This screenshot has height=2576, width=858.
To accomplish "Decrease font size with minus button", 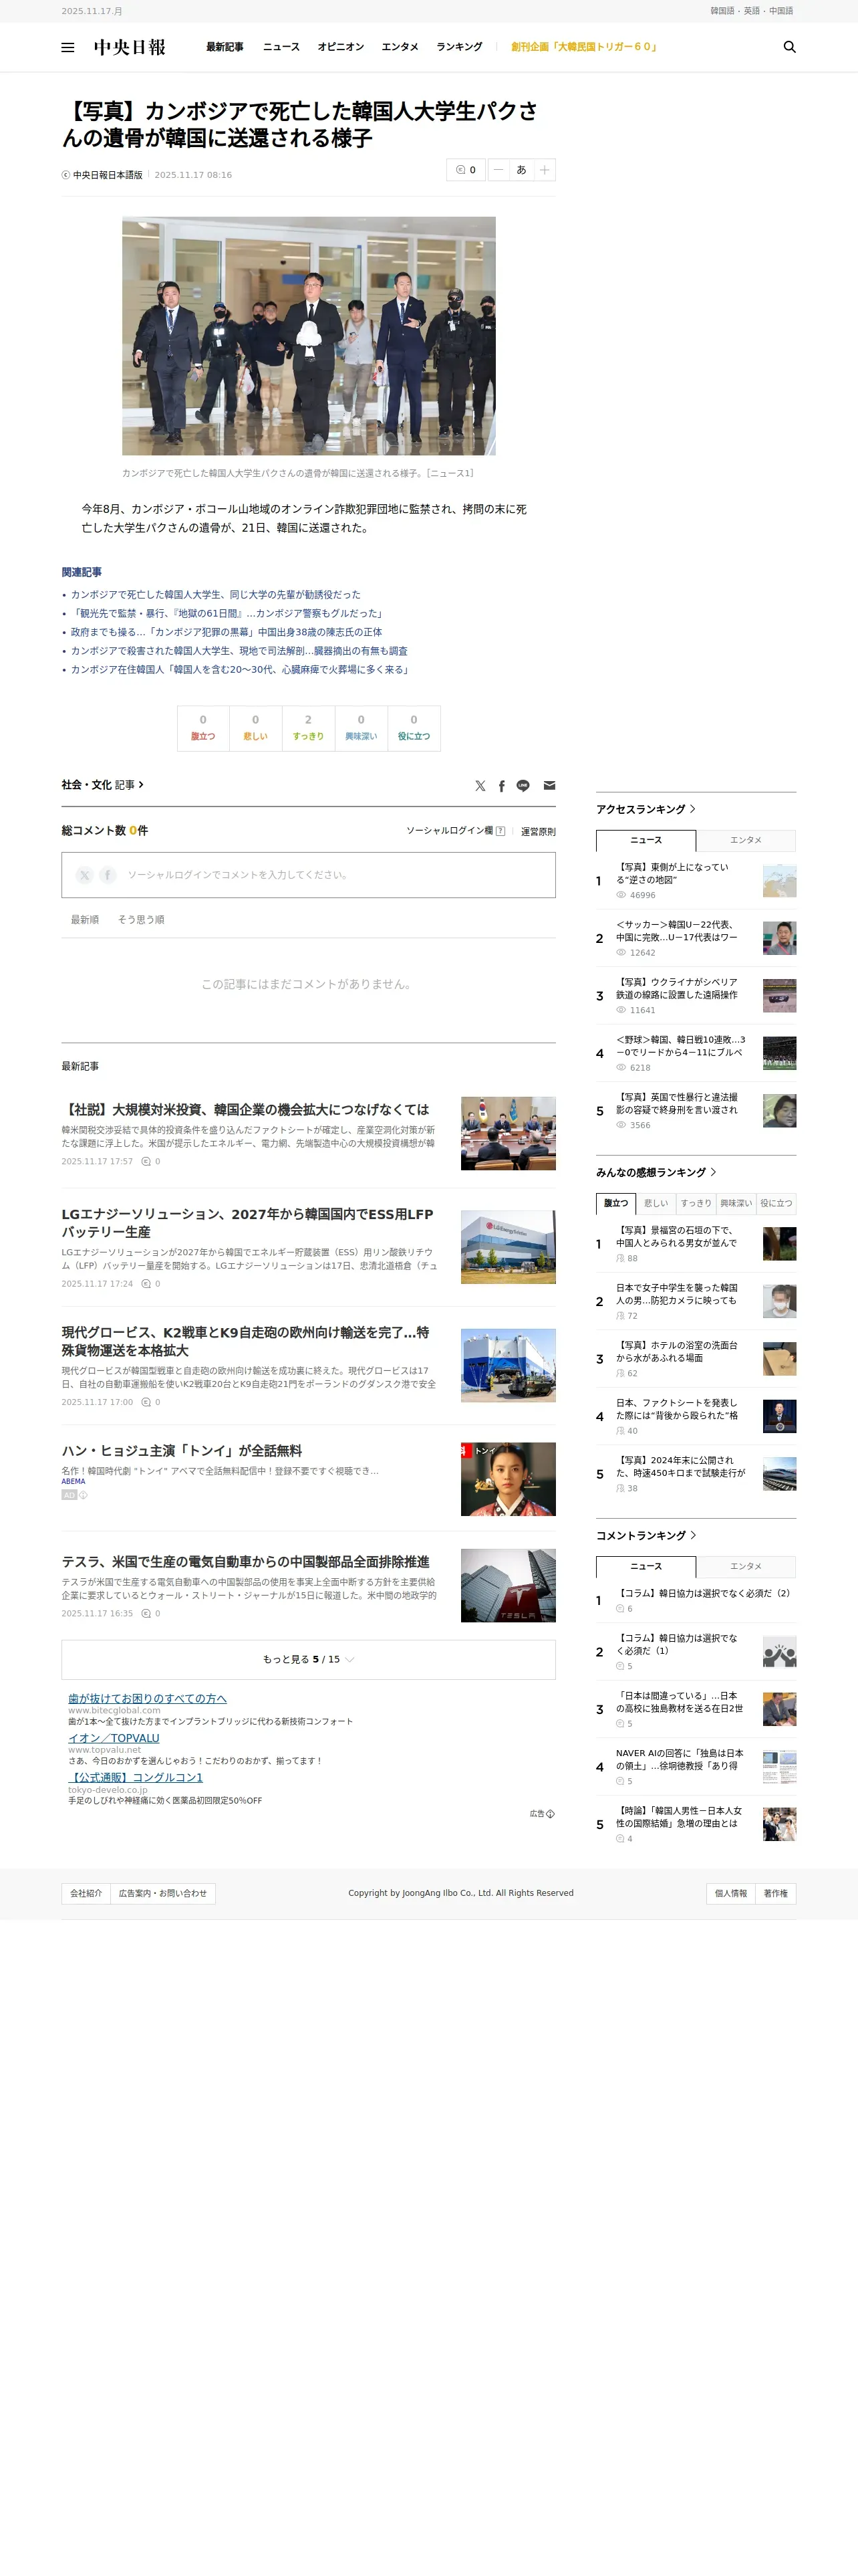I will (x=498, y=170).
